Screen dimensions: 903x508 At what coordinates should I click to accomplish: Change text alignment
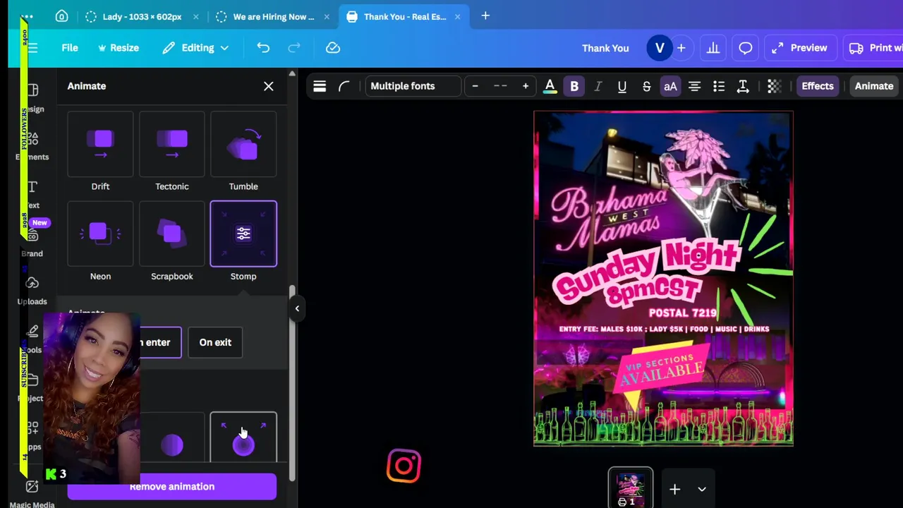click(x=694, y=86)
